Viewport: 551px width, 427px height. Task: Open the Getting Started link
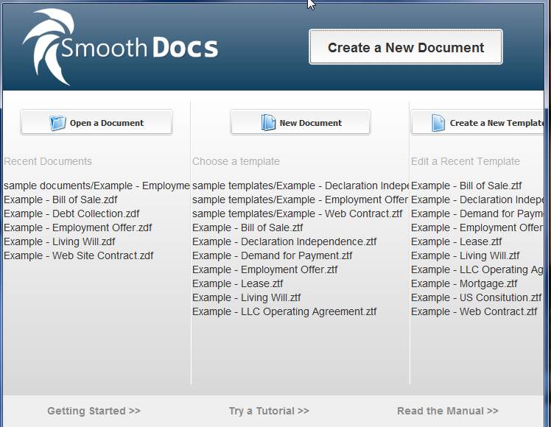(94, 411)
